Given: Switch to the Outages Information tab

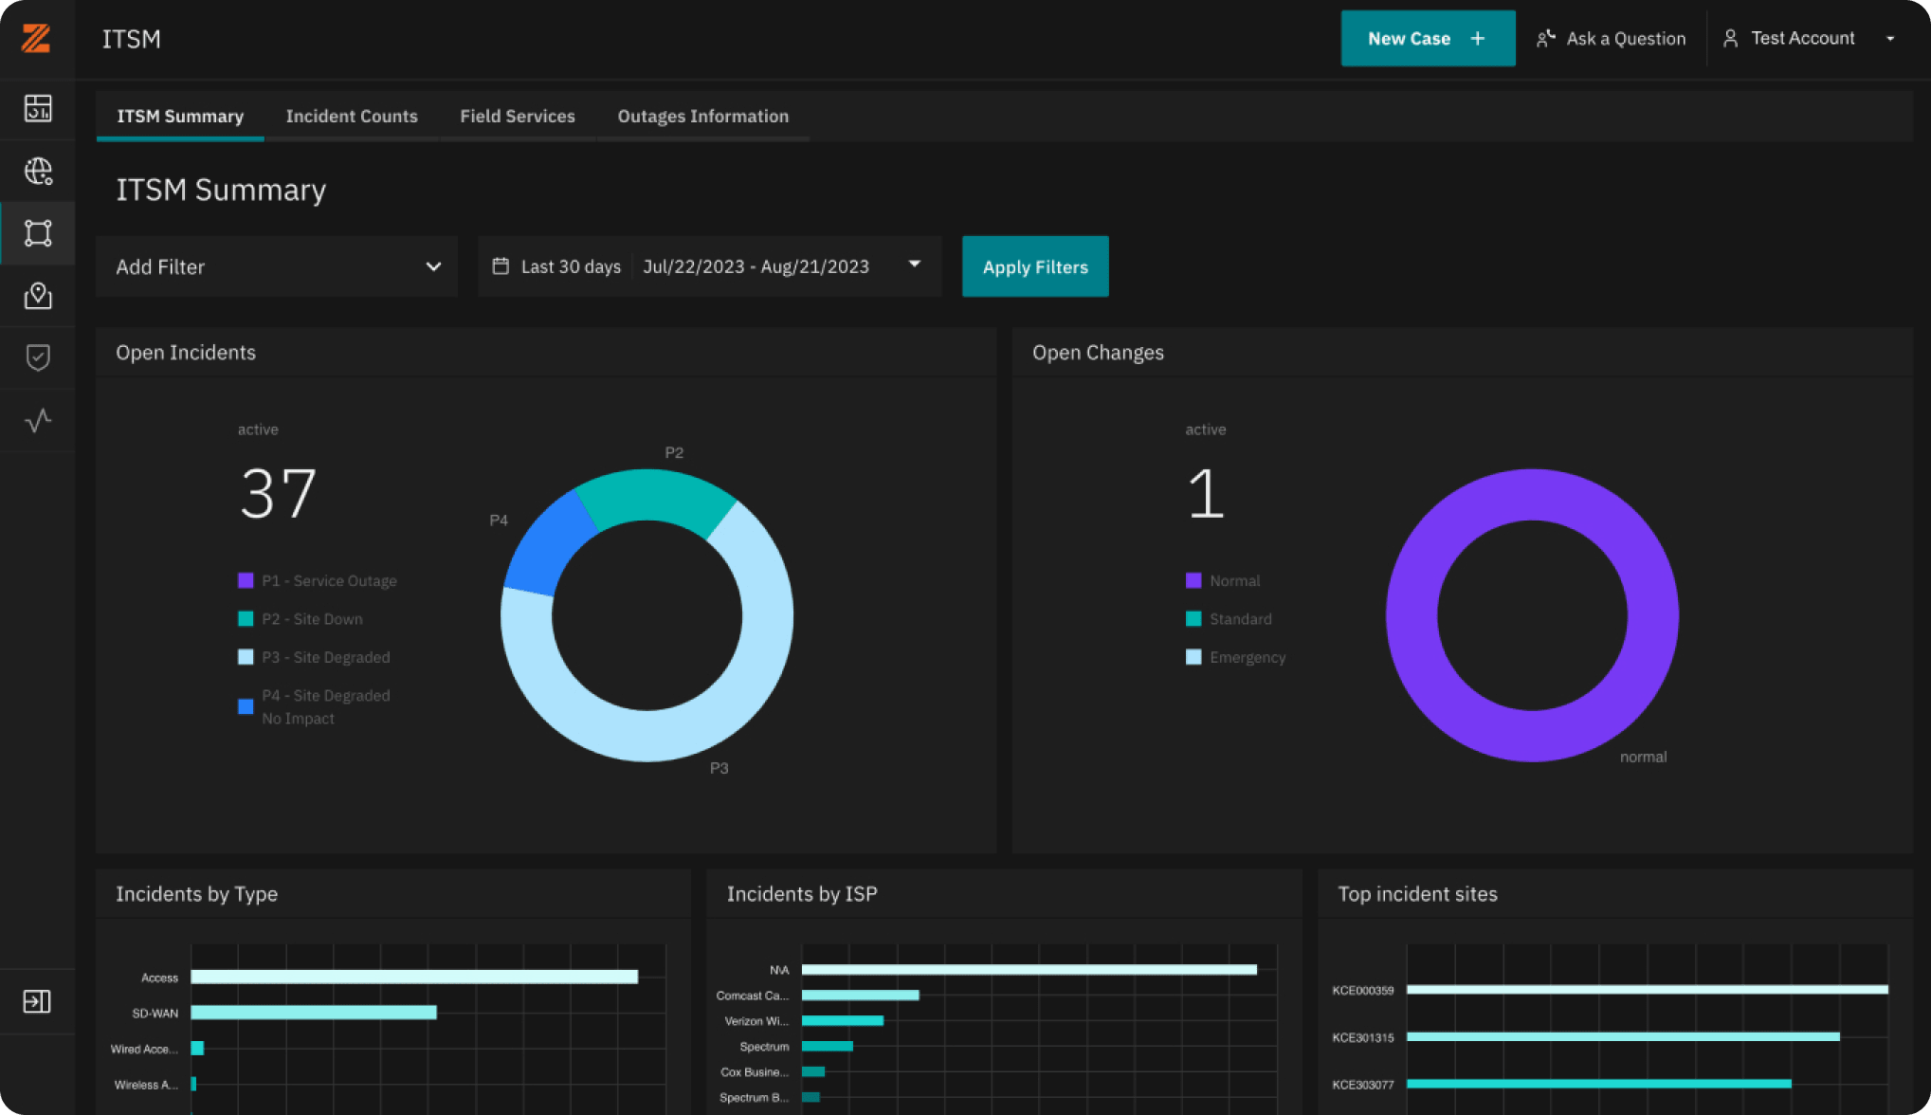Looking at the screenshot, I should coord(703,116).
